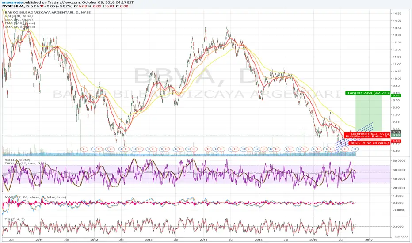Click the 2017 label on time axis

point(369,239)
